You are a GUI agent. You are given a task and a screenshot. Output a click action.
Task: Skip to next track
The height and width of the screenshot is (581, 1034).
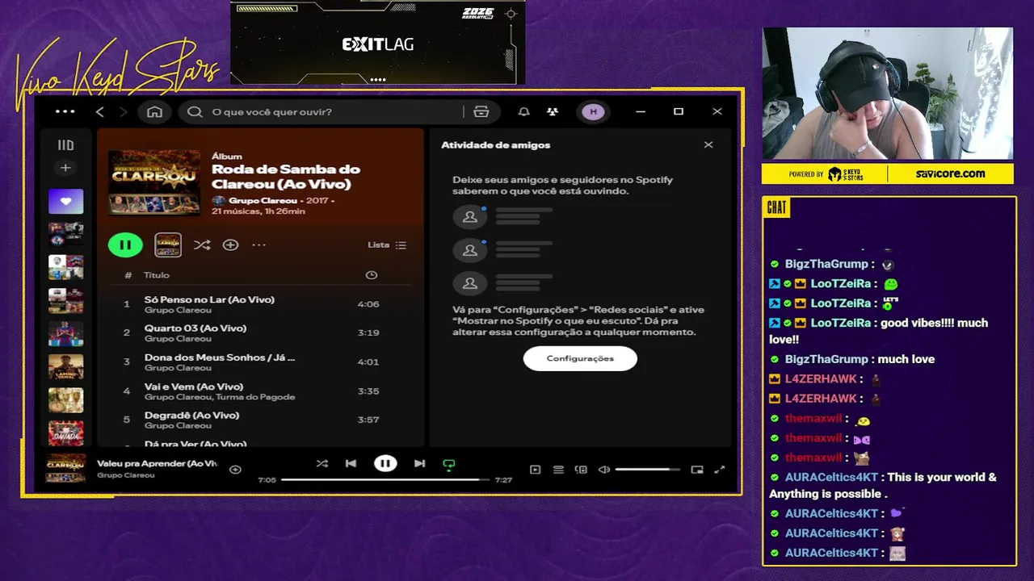(419, 463)
